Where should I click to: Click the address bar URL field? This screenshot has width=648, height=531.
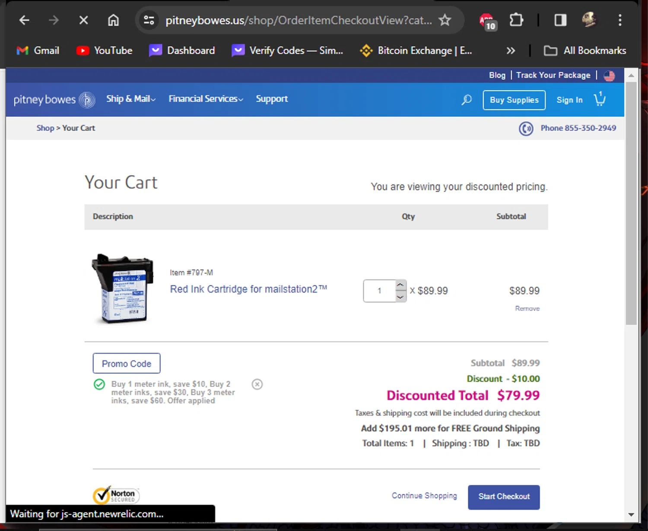click(x=299, y=20)
